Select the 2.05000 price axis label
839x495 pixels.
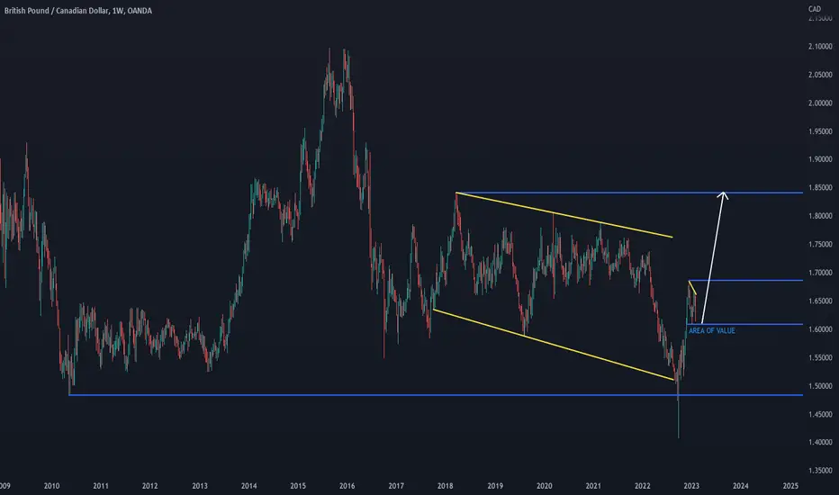click(x=820, y=75)
